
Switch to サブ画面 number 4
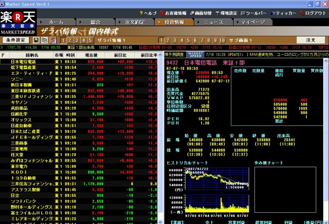coord(182,40)
